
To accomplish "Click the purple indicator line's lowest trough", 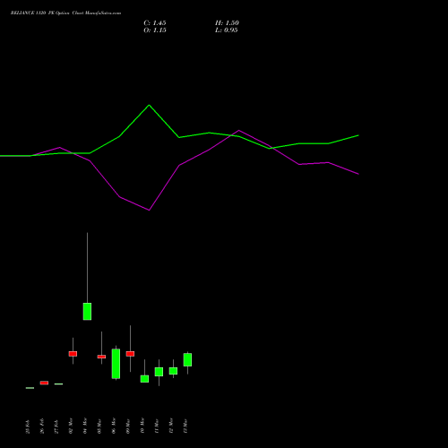I will point(149,210).
